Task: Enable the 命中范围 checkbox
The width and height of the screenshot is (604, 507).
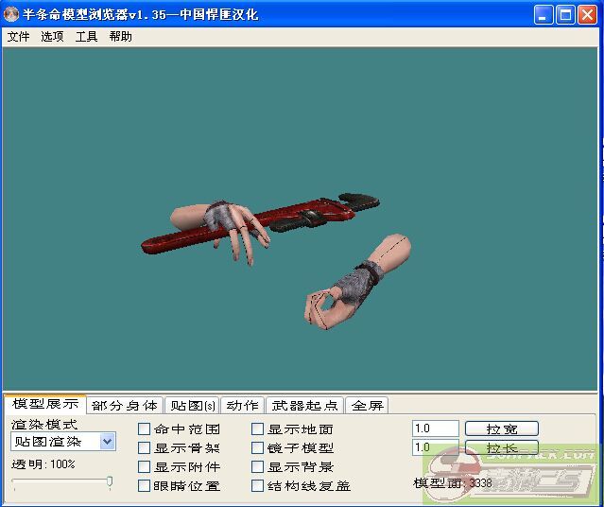Action: 145,429
